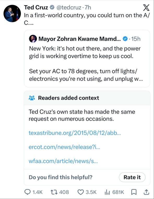This screenshot has height=199, width=154.
Task: Open the wfaa.com article link
Action: (63, 161)
